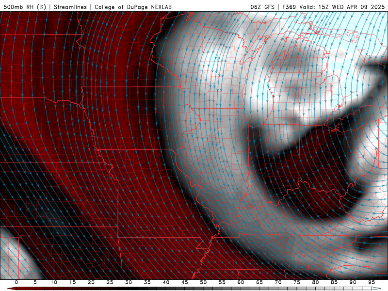Click the '5' colorbar label
Screen dimensions: 388x291
pyautogui.click(x=35, y=282)
